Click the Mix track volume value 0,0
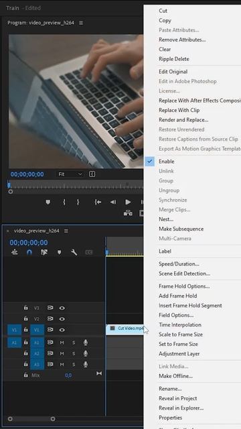 point(68,375)
